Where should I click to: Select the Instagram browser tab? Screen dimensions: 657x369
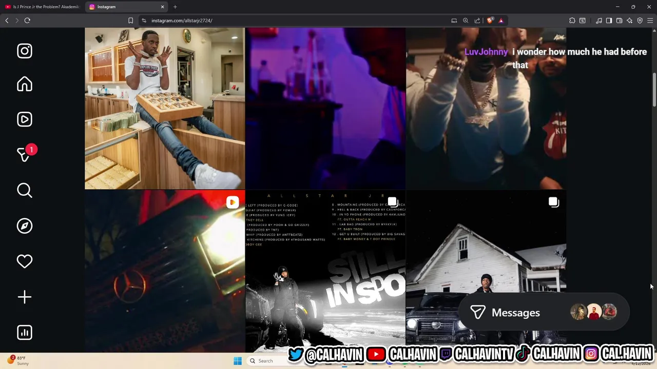click(126, 7)
